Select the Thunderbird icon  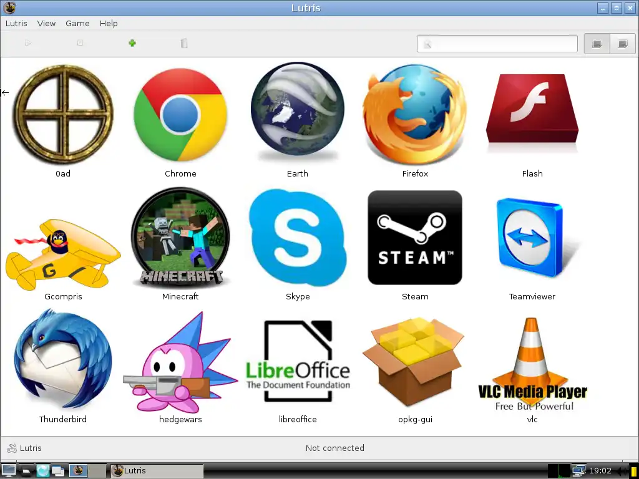pos(63,359)
